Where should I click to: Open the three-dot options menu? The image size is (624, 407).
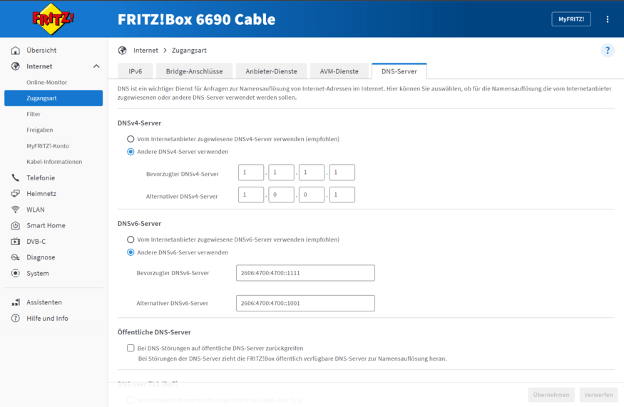tap(608, 19)
